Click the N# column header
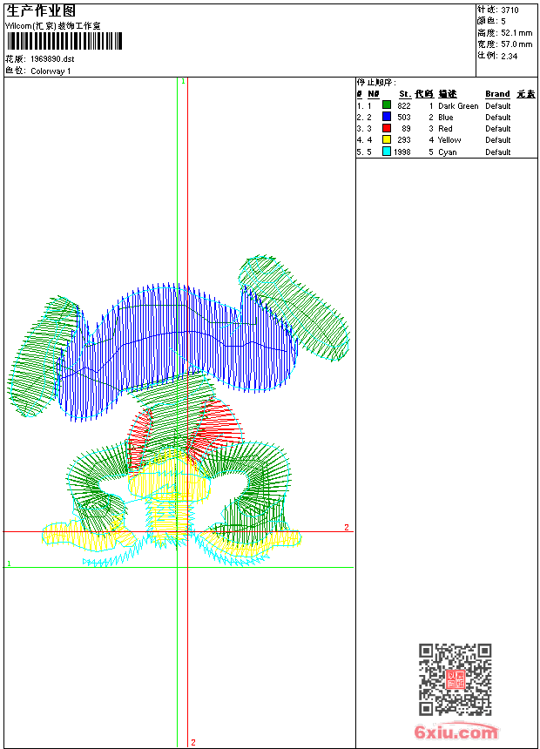This screenshot has width=540, height=749. coord(374,94)
